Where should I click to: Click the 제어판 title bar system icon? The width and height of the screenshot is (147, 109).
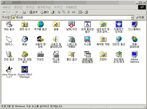click(3, 2)
